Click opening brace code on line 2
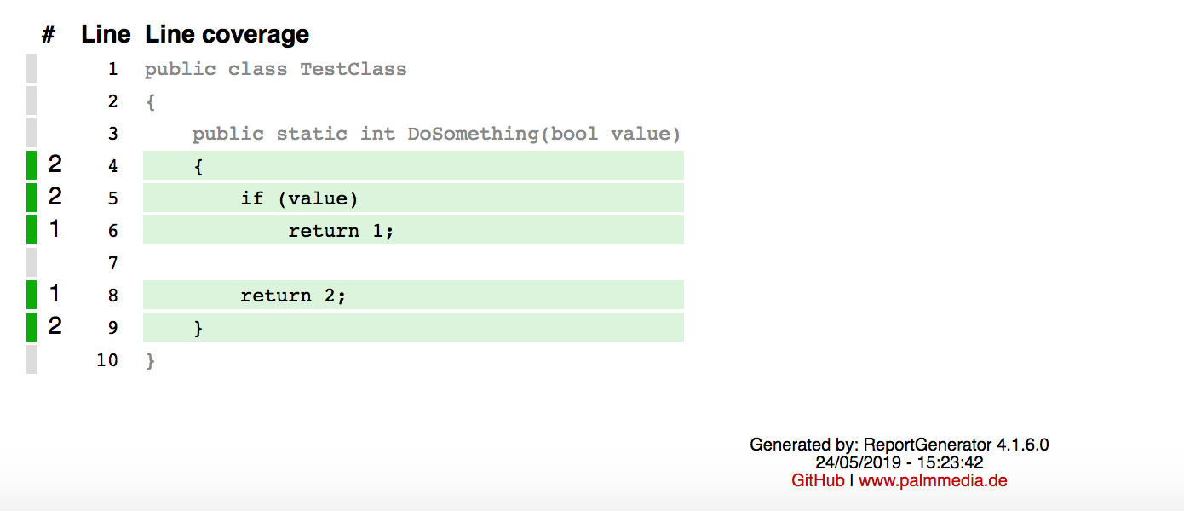This screenshot has width=1184, height=511. coord(151,101)
